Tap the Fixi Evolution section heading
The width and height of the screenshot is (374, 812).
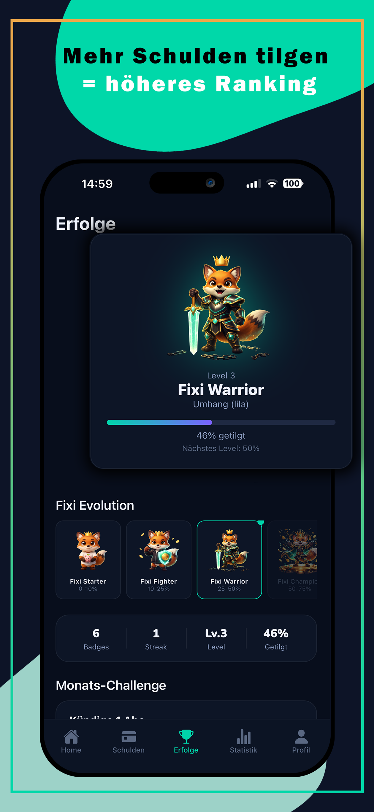click(95, 505)
